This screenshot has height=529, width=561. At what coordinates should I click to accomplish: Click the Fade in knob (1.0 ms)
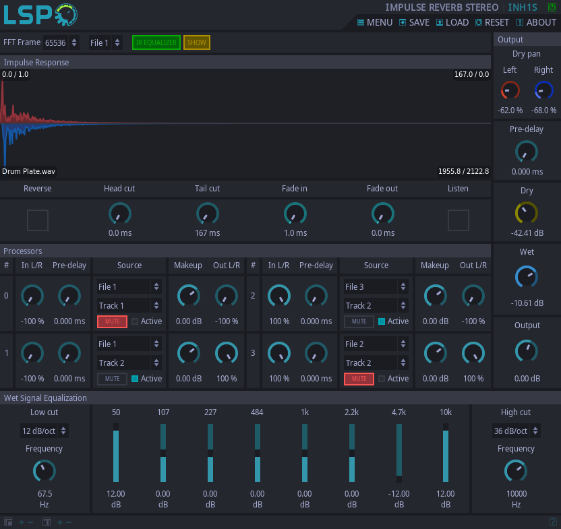click(295, 214)
